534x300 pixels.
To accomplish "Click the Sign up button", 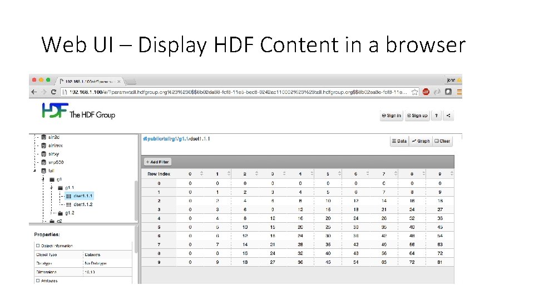I will point(417,116).
